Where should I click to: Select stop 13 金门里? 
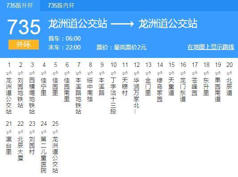[x=148, y=86]
